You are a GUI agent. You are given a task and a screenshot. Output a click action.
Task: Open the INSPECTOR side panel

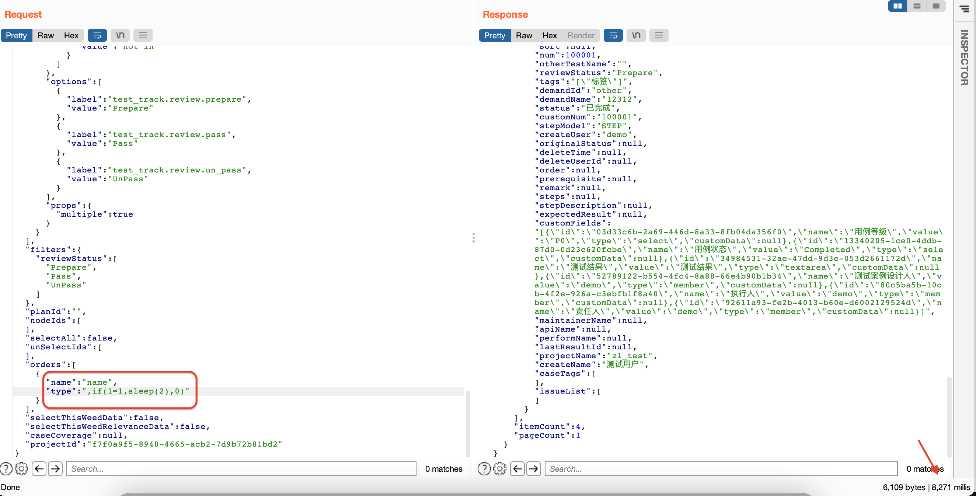pos(964,57)
